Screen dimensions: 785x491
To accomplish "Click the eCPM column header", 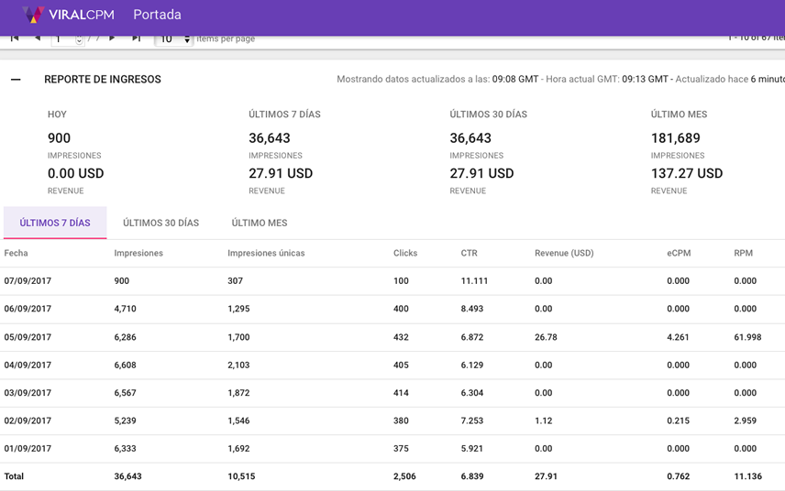I will coord(679,253).
